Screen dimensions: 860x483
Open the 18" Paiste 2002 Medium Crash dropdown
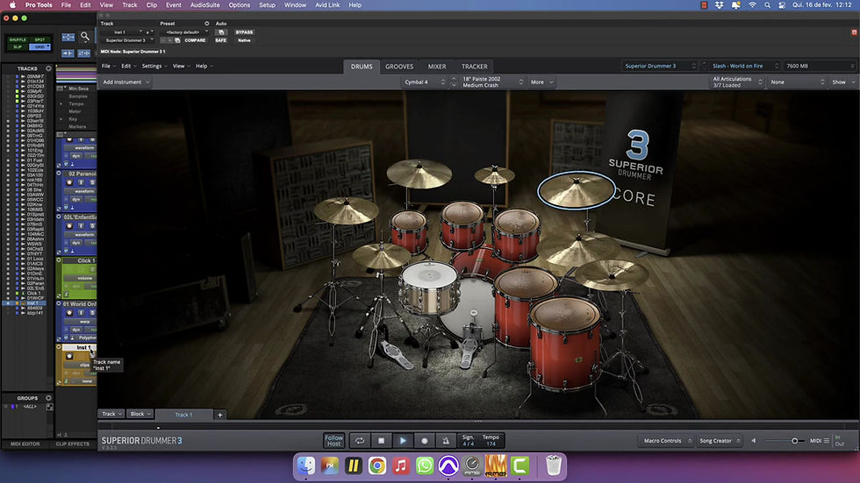click(x=492, y=82)
